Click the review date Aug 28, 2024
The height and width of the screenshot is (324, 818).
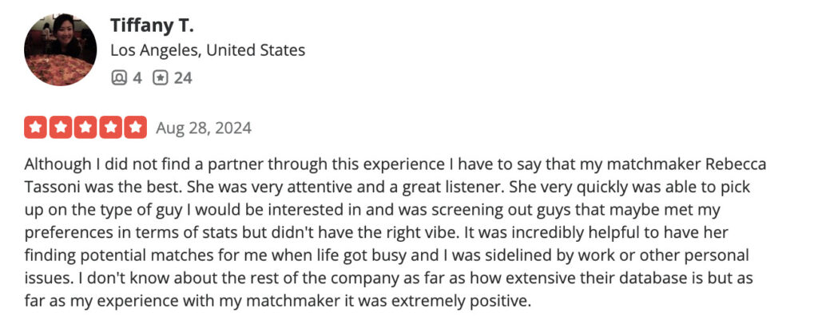pos(204,128)
